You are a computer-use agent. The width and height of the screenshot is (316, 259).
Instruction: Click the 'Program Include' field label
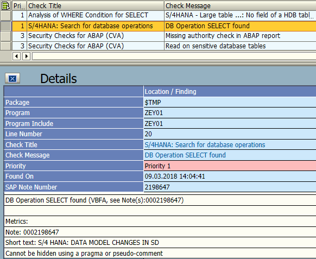pos(73,124)
